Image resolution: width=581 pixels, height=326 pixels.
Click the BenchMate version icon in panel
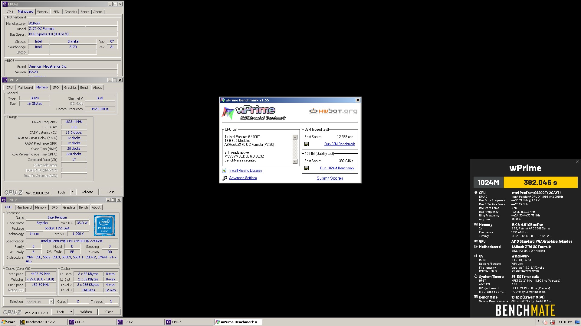coord(476,297)
